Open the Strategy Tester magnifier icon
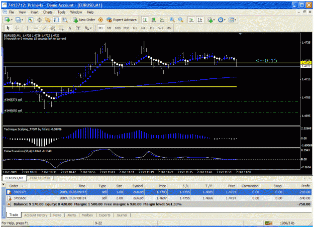The image size is (314, 227). point(65,20)
